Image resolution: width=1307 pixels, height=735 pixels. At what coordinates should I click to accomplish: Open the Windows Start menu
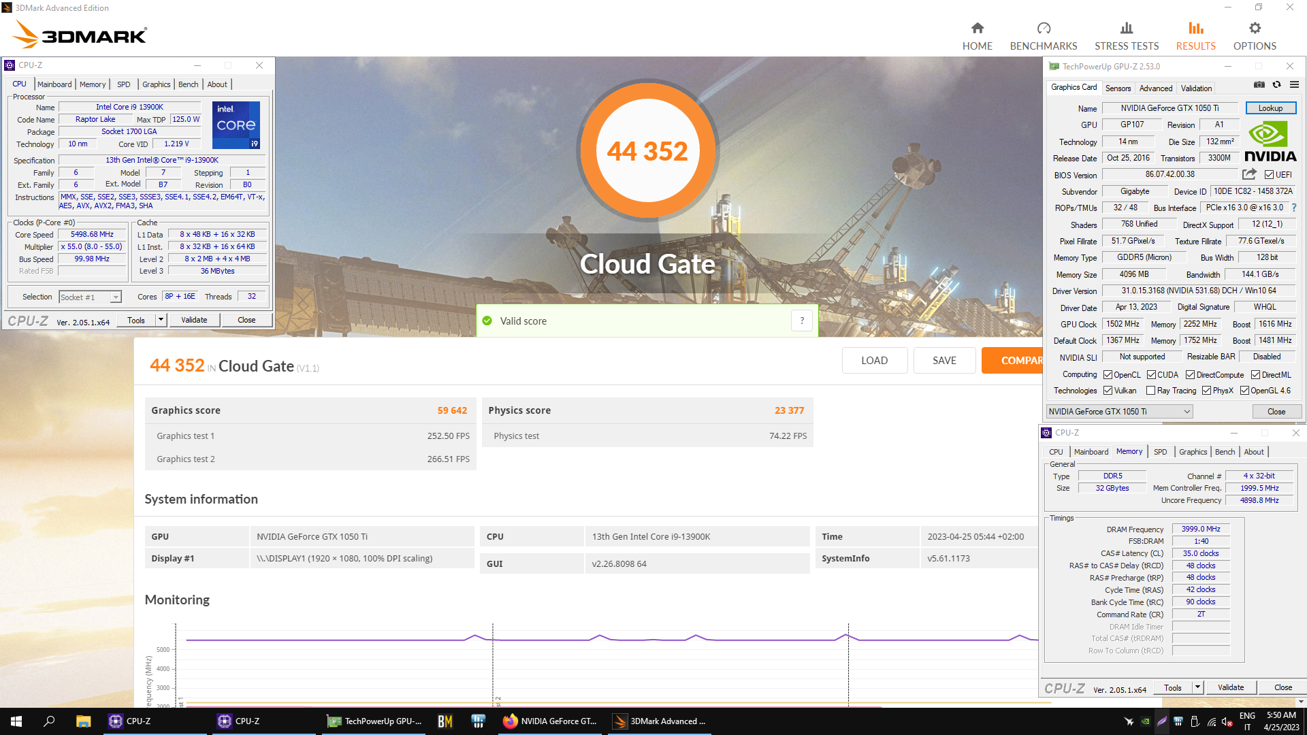[x=16, y=721]
